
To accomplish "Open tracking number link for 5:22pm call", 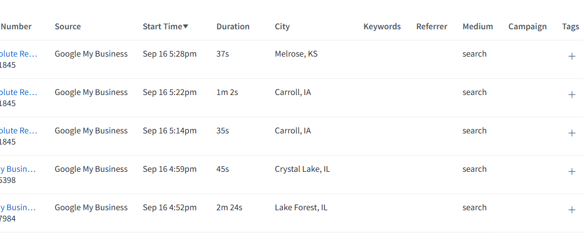I will click(19, 92).
